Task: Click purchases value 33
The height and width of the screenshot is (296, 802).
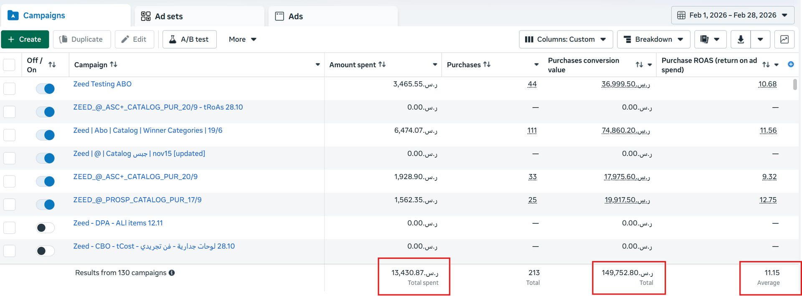Action: pos(533,177)
